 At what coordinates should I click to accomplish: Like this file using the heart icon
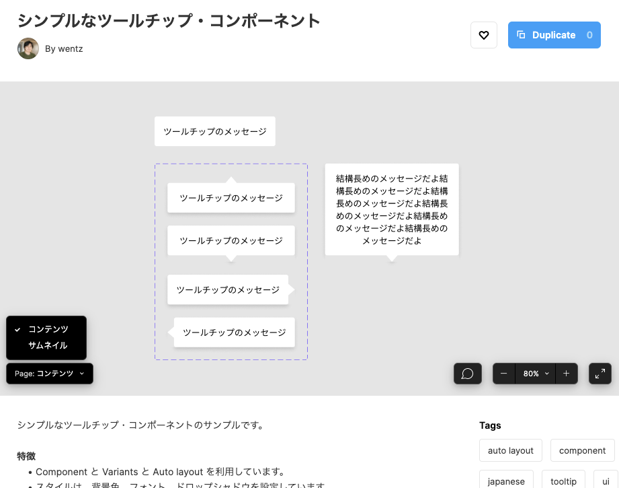point(483,34)
